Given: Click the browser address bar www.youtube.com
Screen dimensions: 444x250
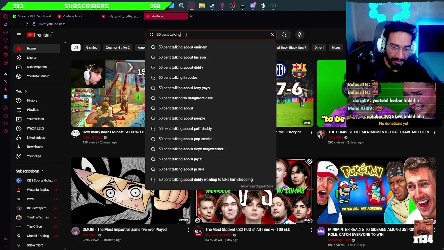Looking at the screenshot, I should (52, 24).
